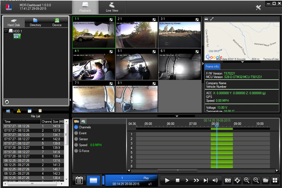Open the Directory source tab
The width and height of the screenshot is (282, 188).
click(x=35, y=22)
